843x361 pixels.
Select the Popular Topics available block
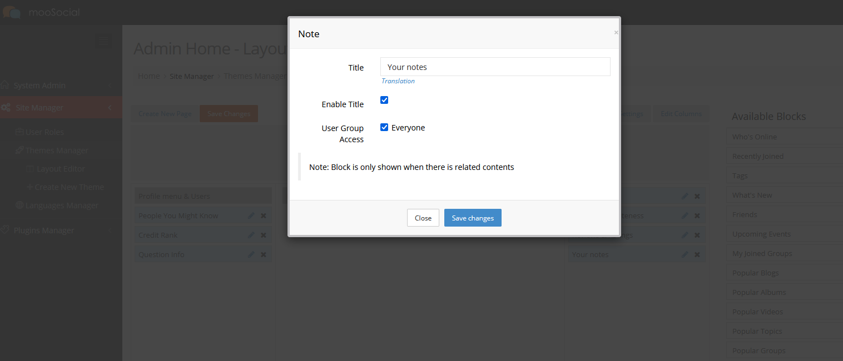(784, 331)
